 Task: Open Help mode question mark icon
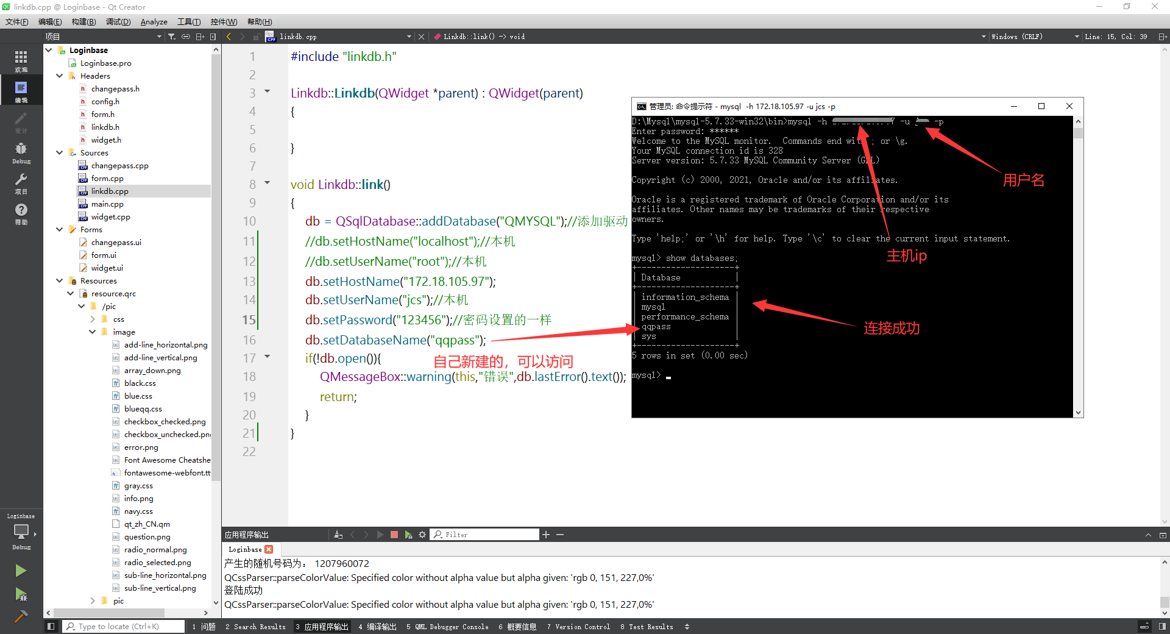tap(21, 213)
